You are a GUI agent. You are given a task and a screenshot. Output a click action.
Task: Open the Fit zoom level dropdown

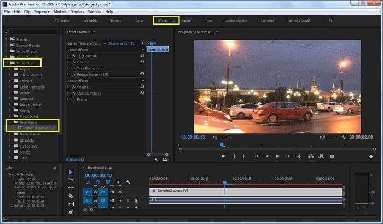[220, 137]
